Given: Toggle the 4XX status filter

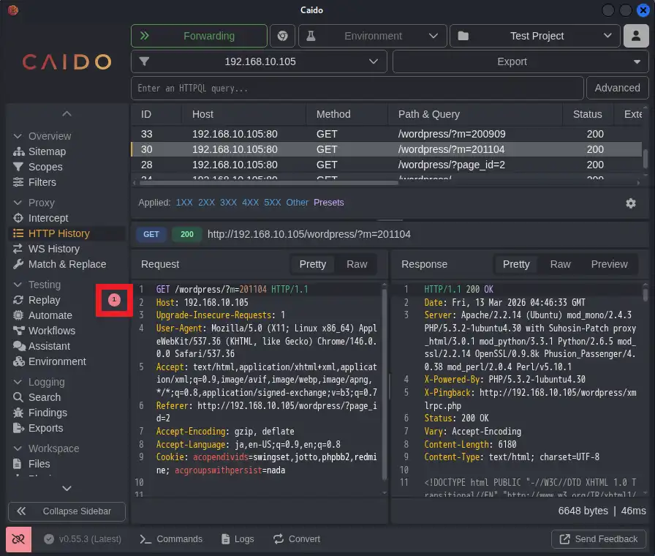Looking at the screenshot, I should [x=250, y=203].
